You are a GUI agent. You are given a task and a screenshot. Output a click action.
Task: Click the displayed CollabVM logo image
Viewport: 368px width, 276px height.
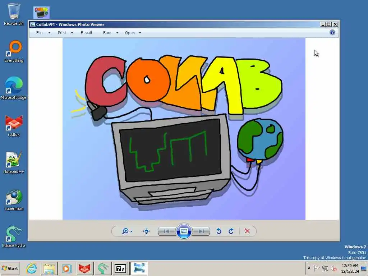184,129
